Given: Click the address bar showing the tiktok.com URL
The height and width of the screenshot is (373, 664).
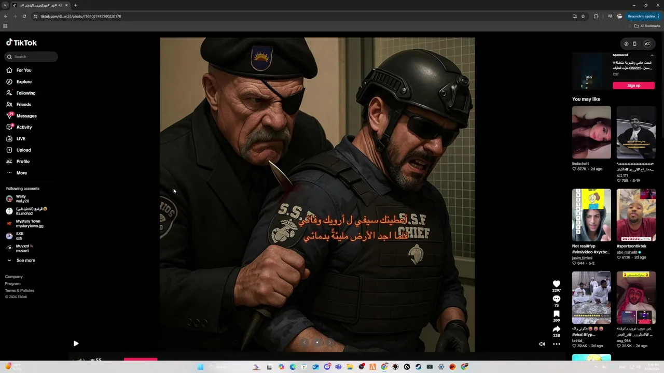Looking at the screenshot, I should click(x=301, y=16).
